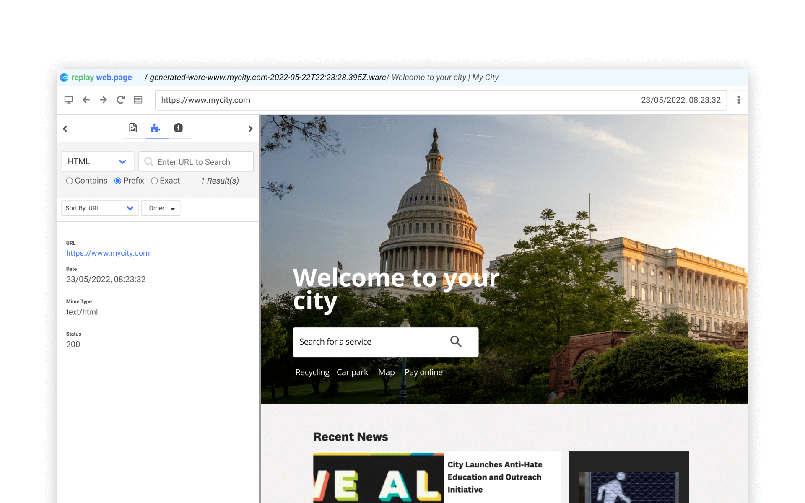This screenshot has height=503, width=805.
Task: Click the pedestrian signal news thumbnail
Action: 629,477
